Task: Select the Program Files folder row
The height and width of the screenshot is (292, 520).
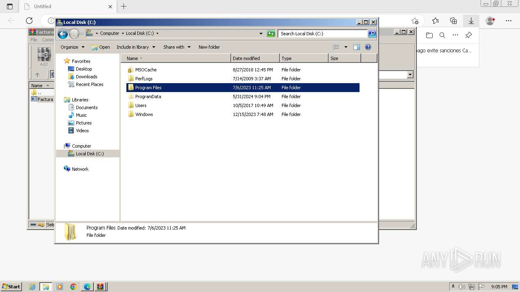Action: click(x=243, y=88)
